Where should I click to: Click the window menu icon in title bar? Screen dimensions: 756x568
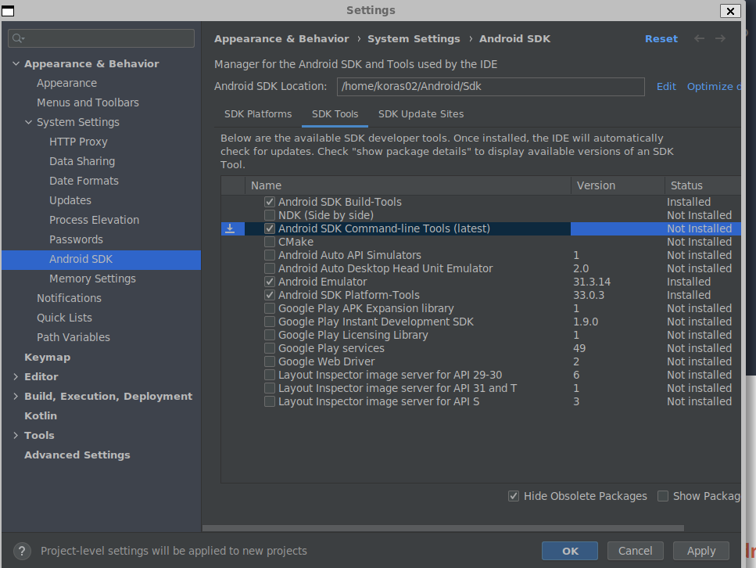pos(8,11)
